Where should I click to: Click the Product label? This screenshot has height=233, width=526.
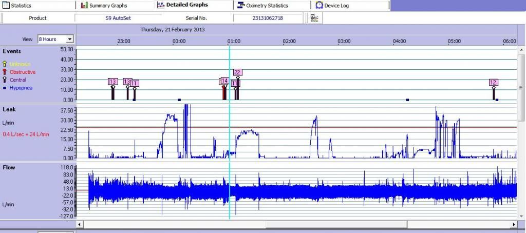click(37, 18)
